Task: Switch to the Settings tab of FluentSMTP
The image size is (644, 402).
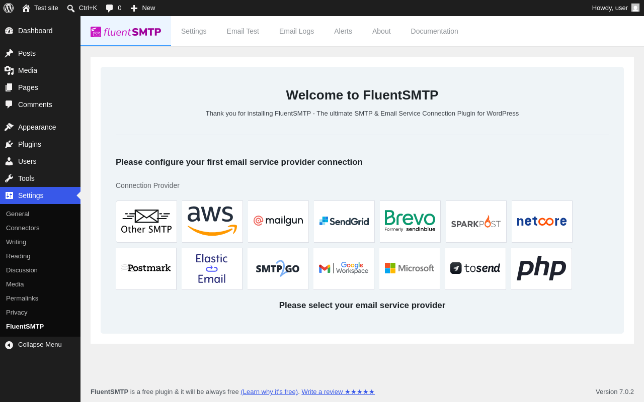Action: (x=194, y=31)
